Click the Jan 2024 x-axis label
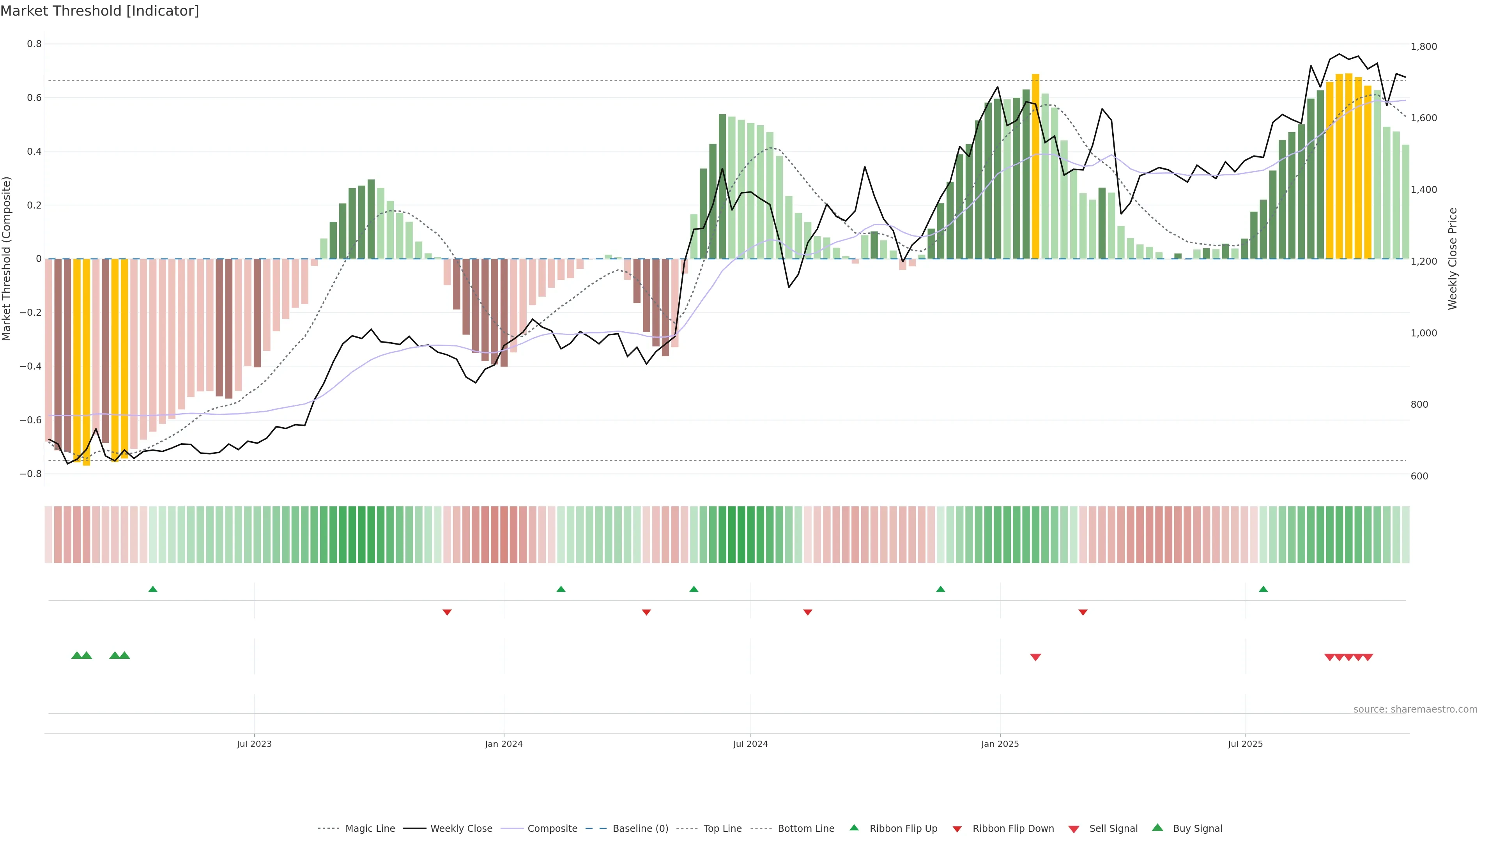Screen dimensions: 1497x842 (x=504, y=745)
